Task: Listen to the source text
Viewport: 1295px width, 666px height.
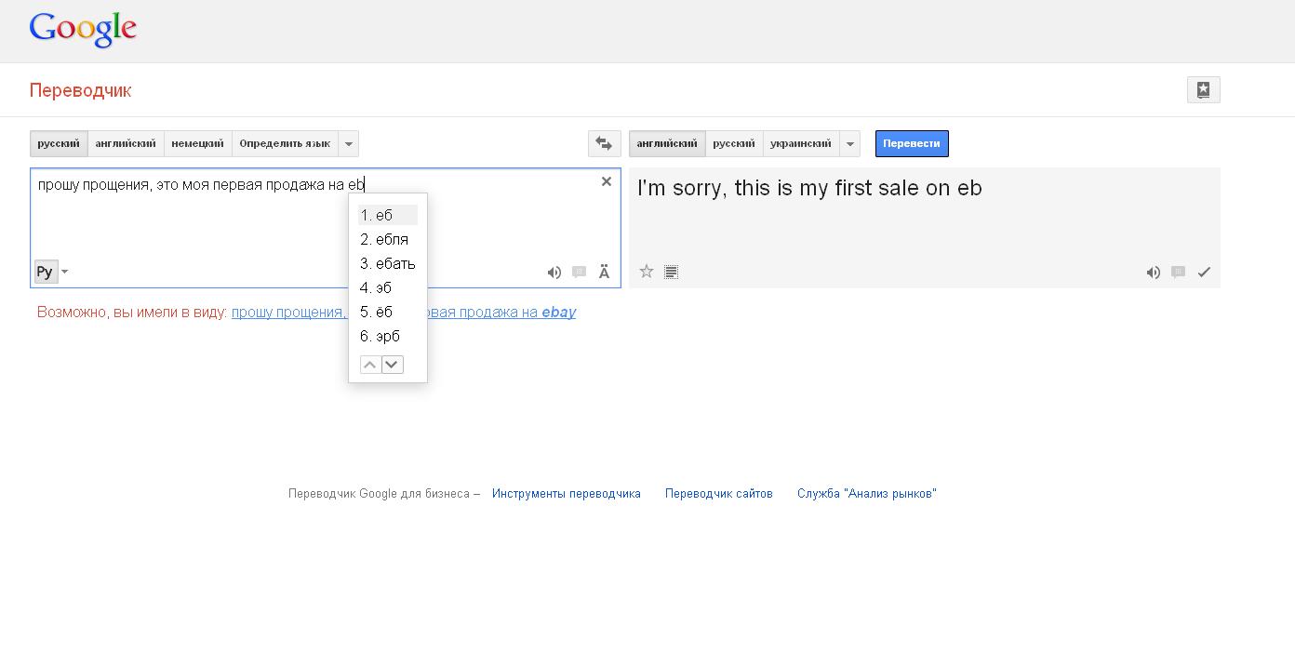Action: [x=554, y=273]
